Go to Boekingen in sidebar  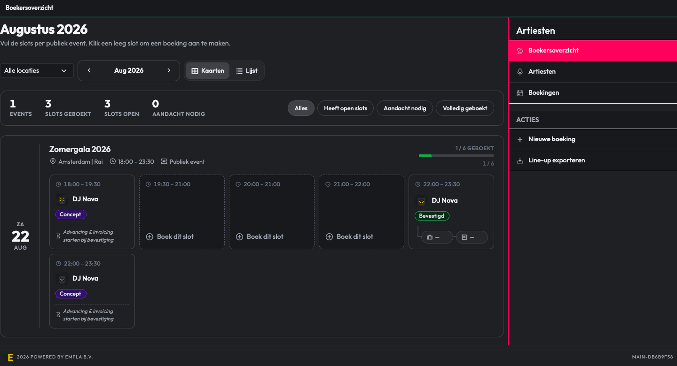tap(592, 93)
